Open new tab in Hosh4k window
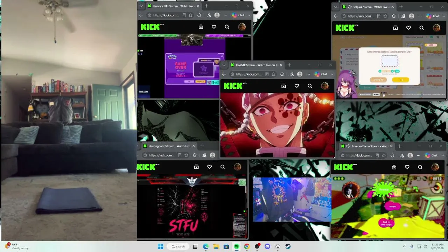Screen dimensions: 448x252 point(289,65)
